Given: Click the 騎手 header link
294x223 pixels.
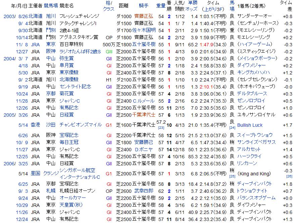Looking at the screenshot, I should [144, 6].
